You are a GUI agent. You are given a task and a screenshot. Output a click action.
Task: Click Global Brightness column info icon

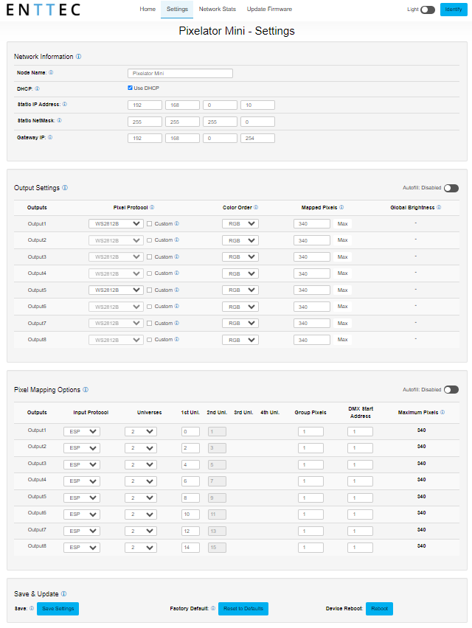pos(439,207)
